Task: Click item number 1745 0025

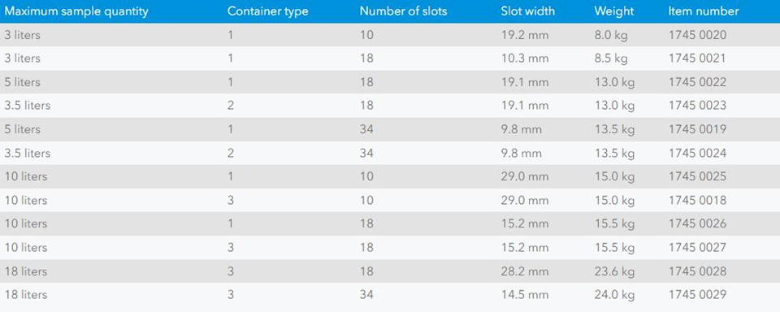Action: 697,176
